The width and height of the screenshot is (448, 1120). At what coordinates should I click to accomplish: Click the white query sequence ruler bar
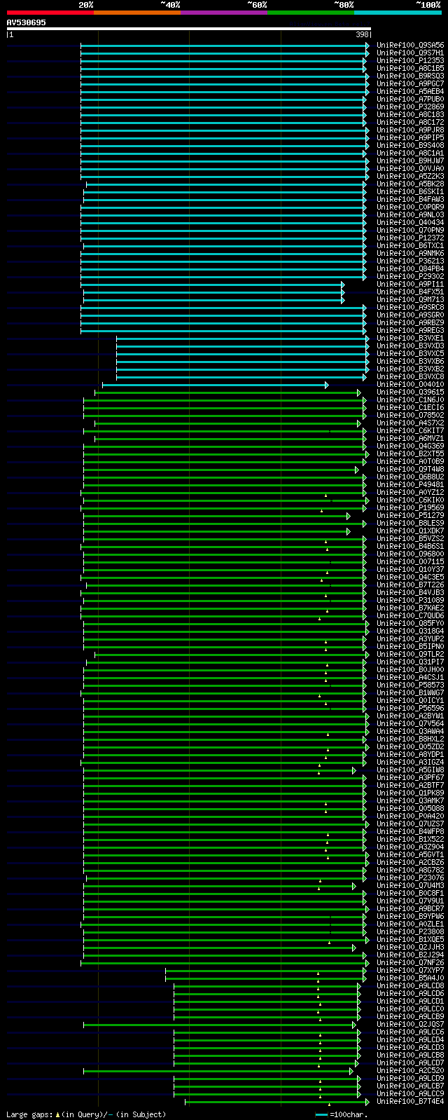(188, 29)
